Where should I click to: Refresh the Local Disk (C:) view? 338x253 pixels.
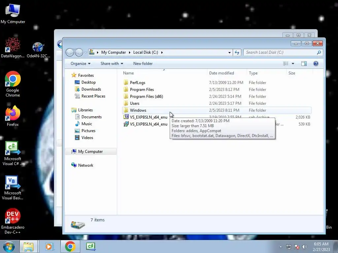coord(237,52)
